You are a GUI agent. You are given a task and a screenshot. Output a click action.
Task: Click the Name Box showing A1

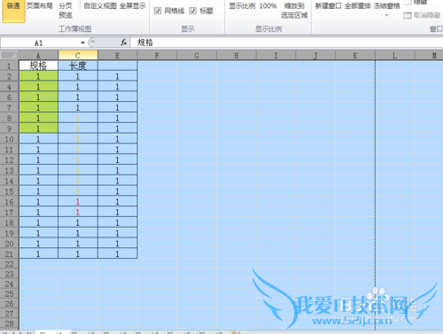coord(40,43)
